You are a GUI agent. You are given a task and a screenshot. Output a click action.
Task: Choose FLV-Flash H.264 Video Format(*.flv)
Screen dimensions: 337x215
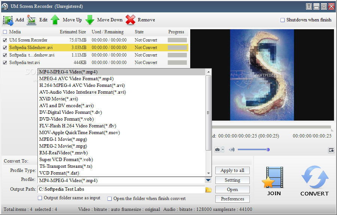[x=122, y=126]
